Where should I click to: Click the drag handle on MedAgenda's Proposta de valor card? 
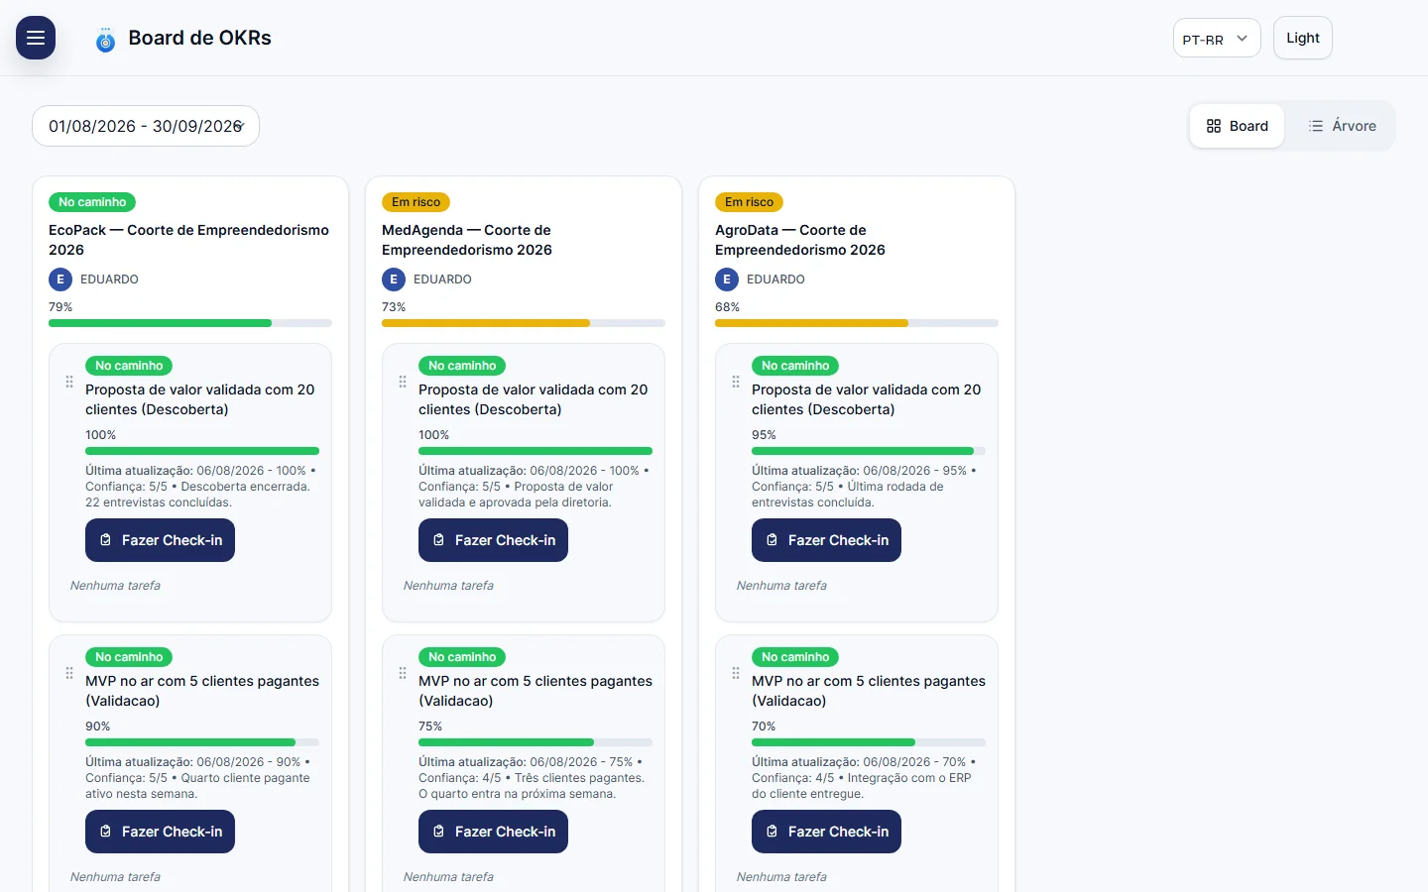click(403, 382)
